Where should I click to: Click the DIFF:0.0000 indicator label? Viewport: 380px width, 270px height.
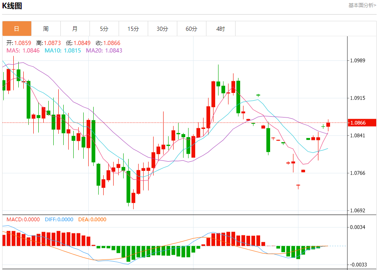point(59,220)
